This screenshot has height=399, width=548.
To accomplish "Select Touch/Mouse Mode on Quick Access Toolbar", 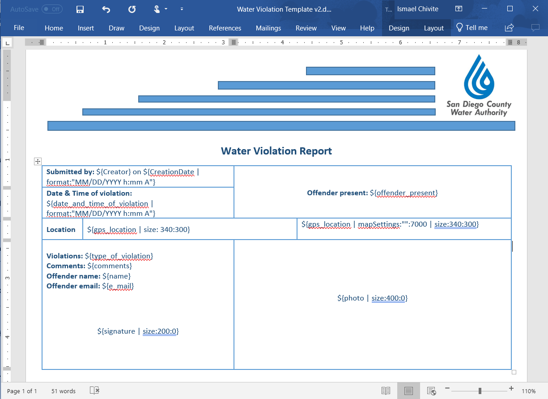I will [x=156, y=9].
